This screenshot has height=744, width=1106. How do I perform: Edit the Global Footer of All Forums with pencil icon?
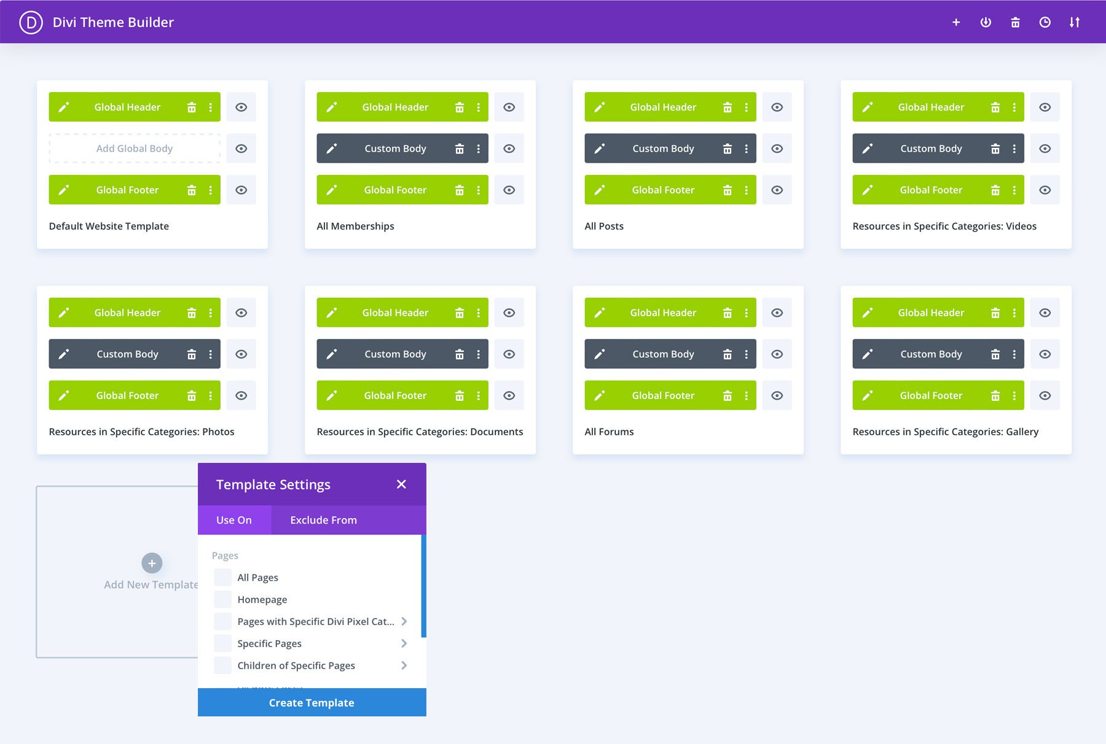pyautogui.click(x=600, y=395)
